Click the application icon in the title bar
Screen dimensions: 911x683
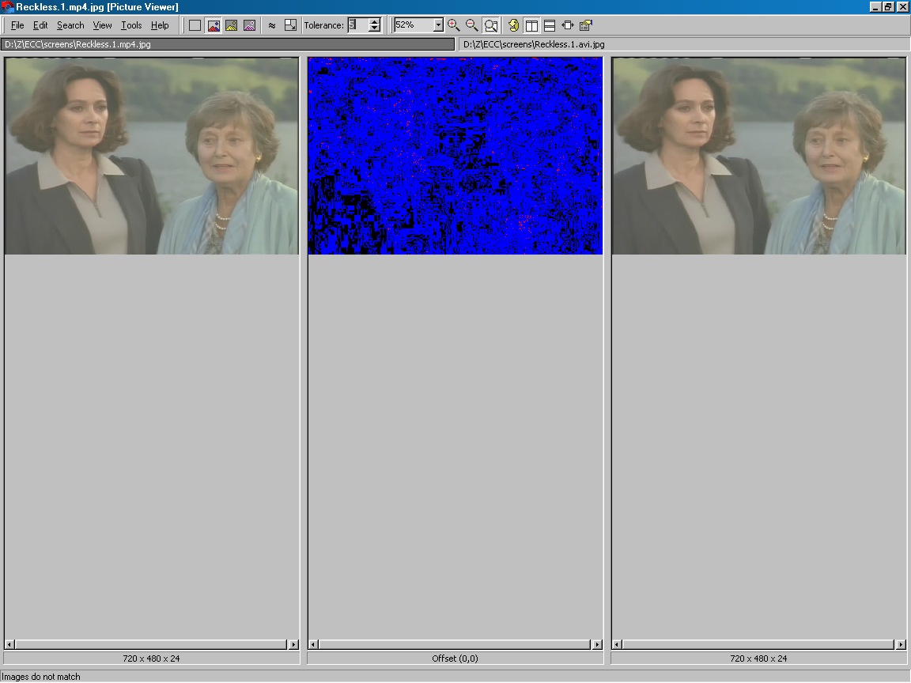coord(8,7)
